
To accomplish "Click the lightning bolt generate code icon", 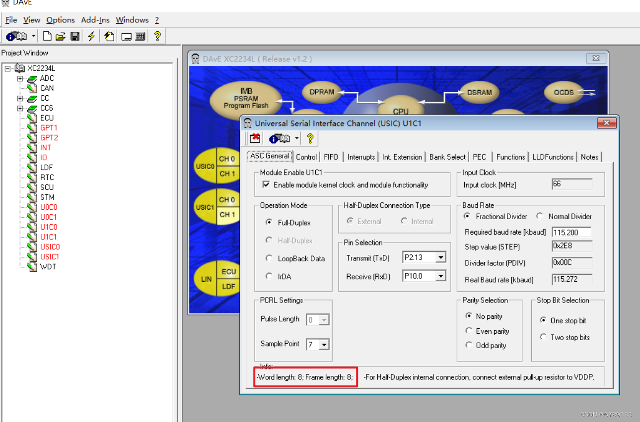I will coord(91,36).
